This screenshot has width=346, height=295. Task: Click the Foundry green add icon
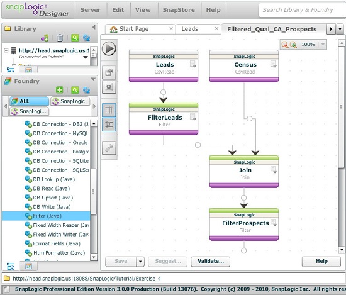[59, 90]
